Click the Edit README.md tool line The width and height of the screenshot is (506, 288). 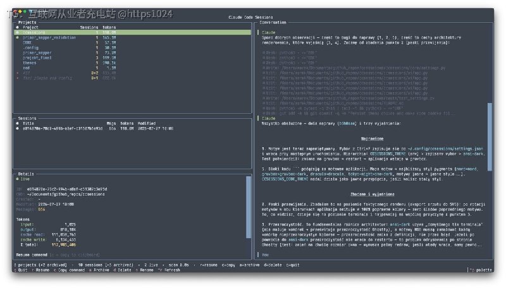pos(333,104)
